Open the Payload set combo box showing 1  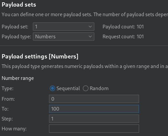[63, 26]
